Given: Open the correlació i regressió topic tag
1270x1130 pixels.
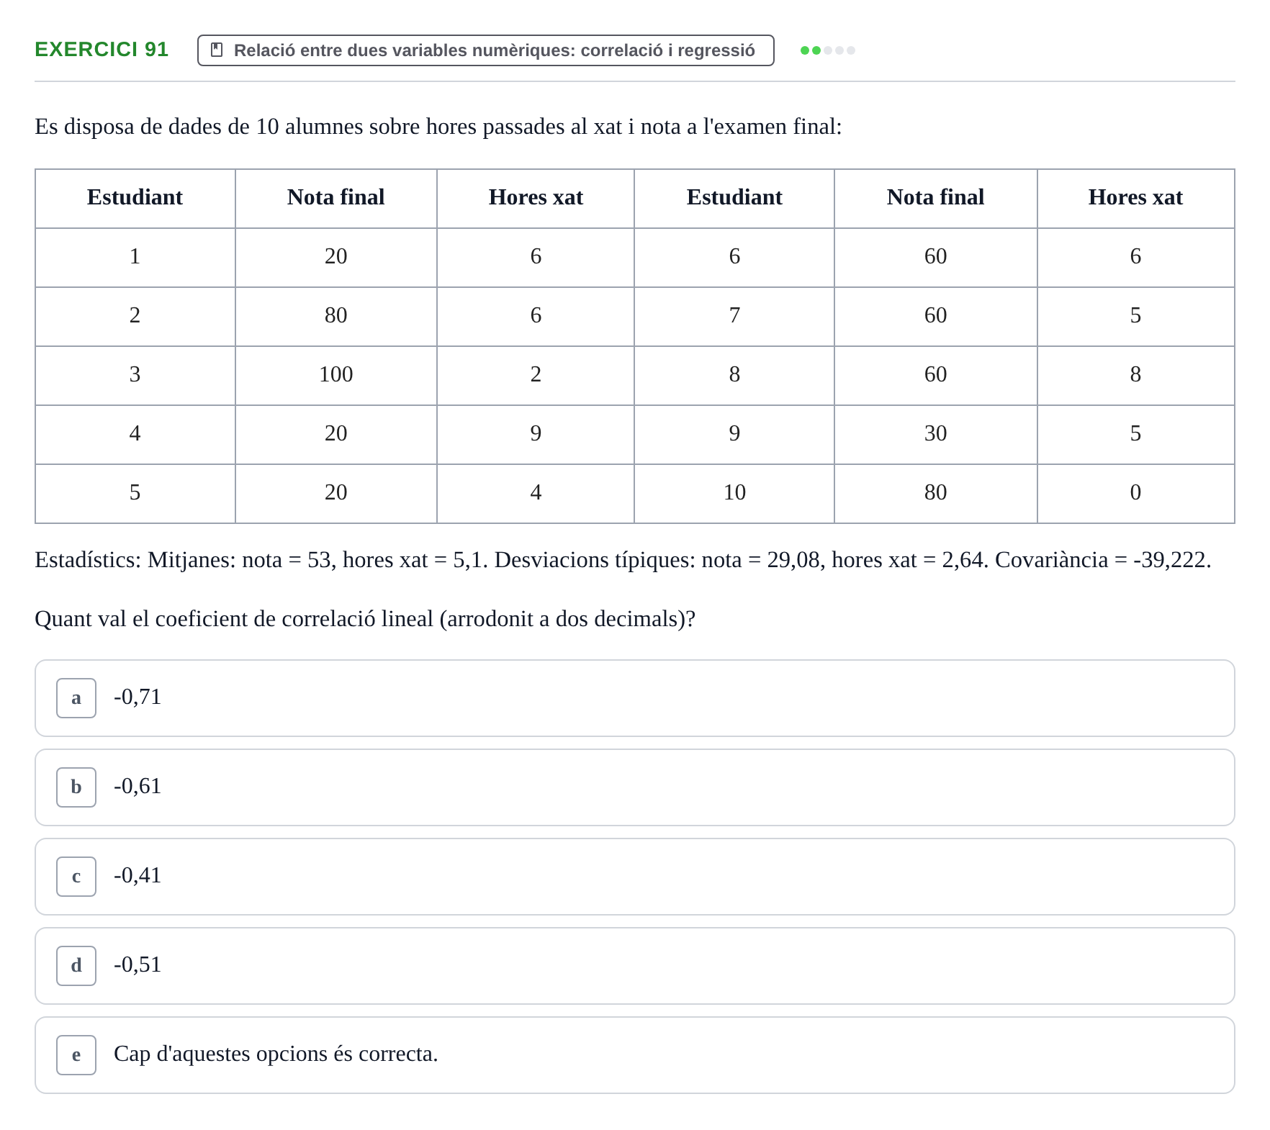Looking at the screenshot, I should [x=486, y=50].
